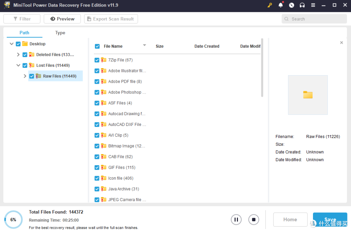The height and width of the screenshot is (231, 351).
Task: Click the AVI Clip folder icon
Action: 104,135
